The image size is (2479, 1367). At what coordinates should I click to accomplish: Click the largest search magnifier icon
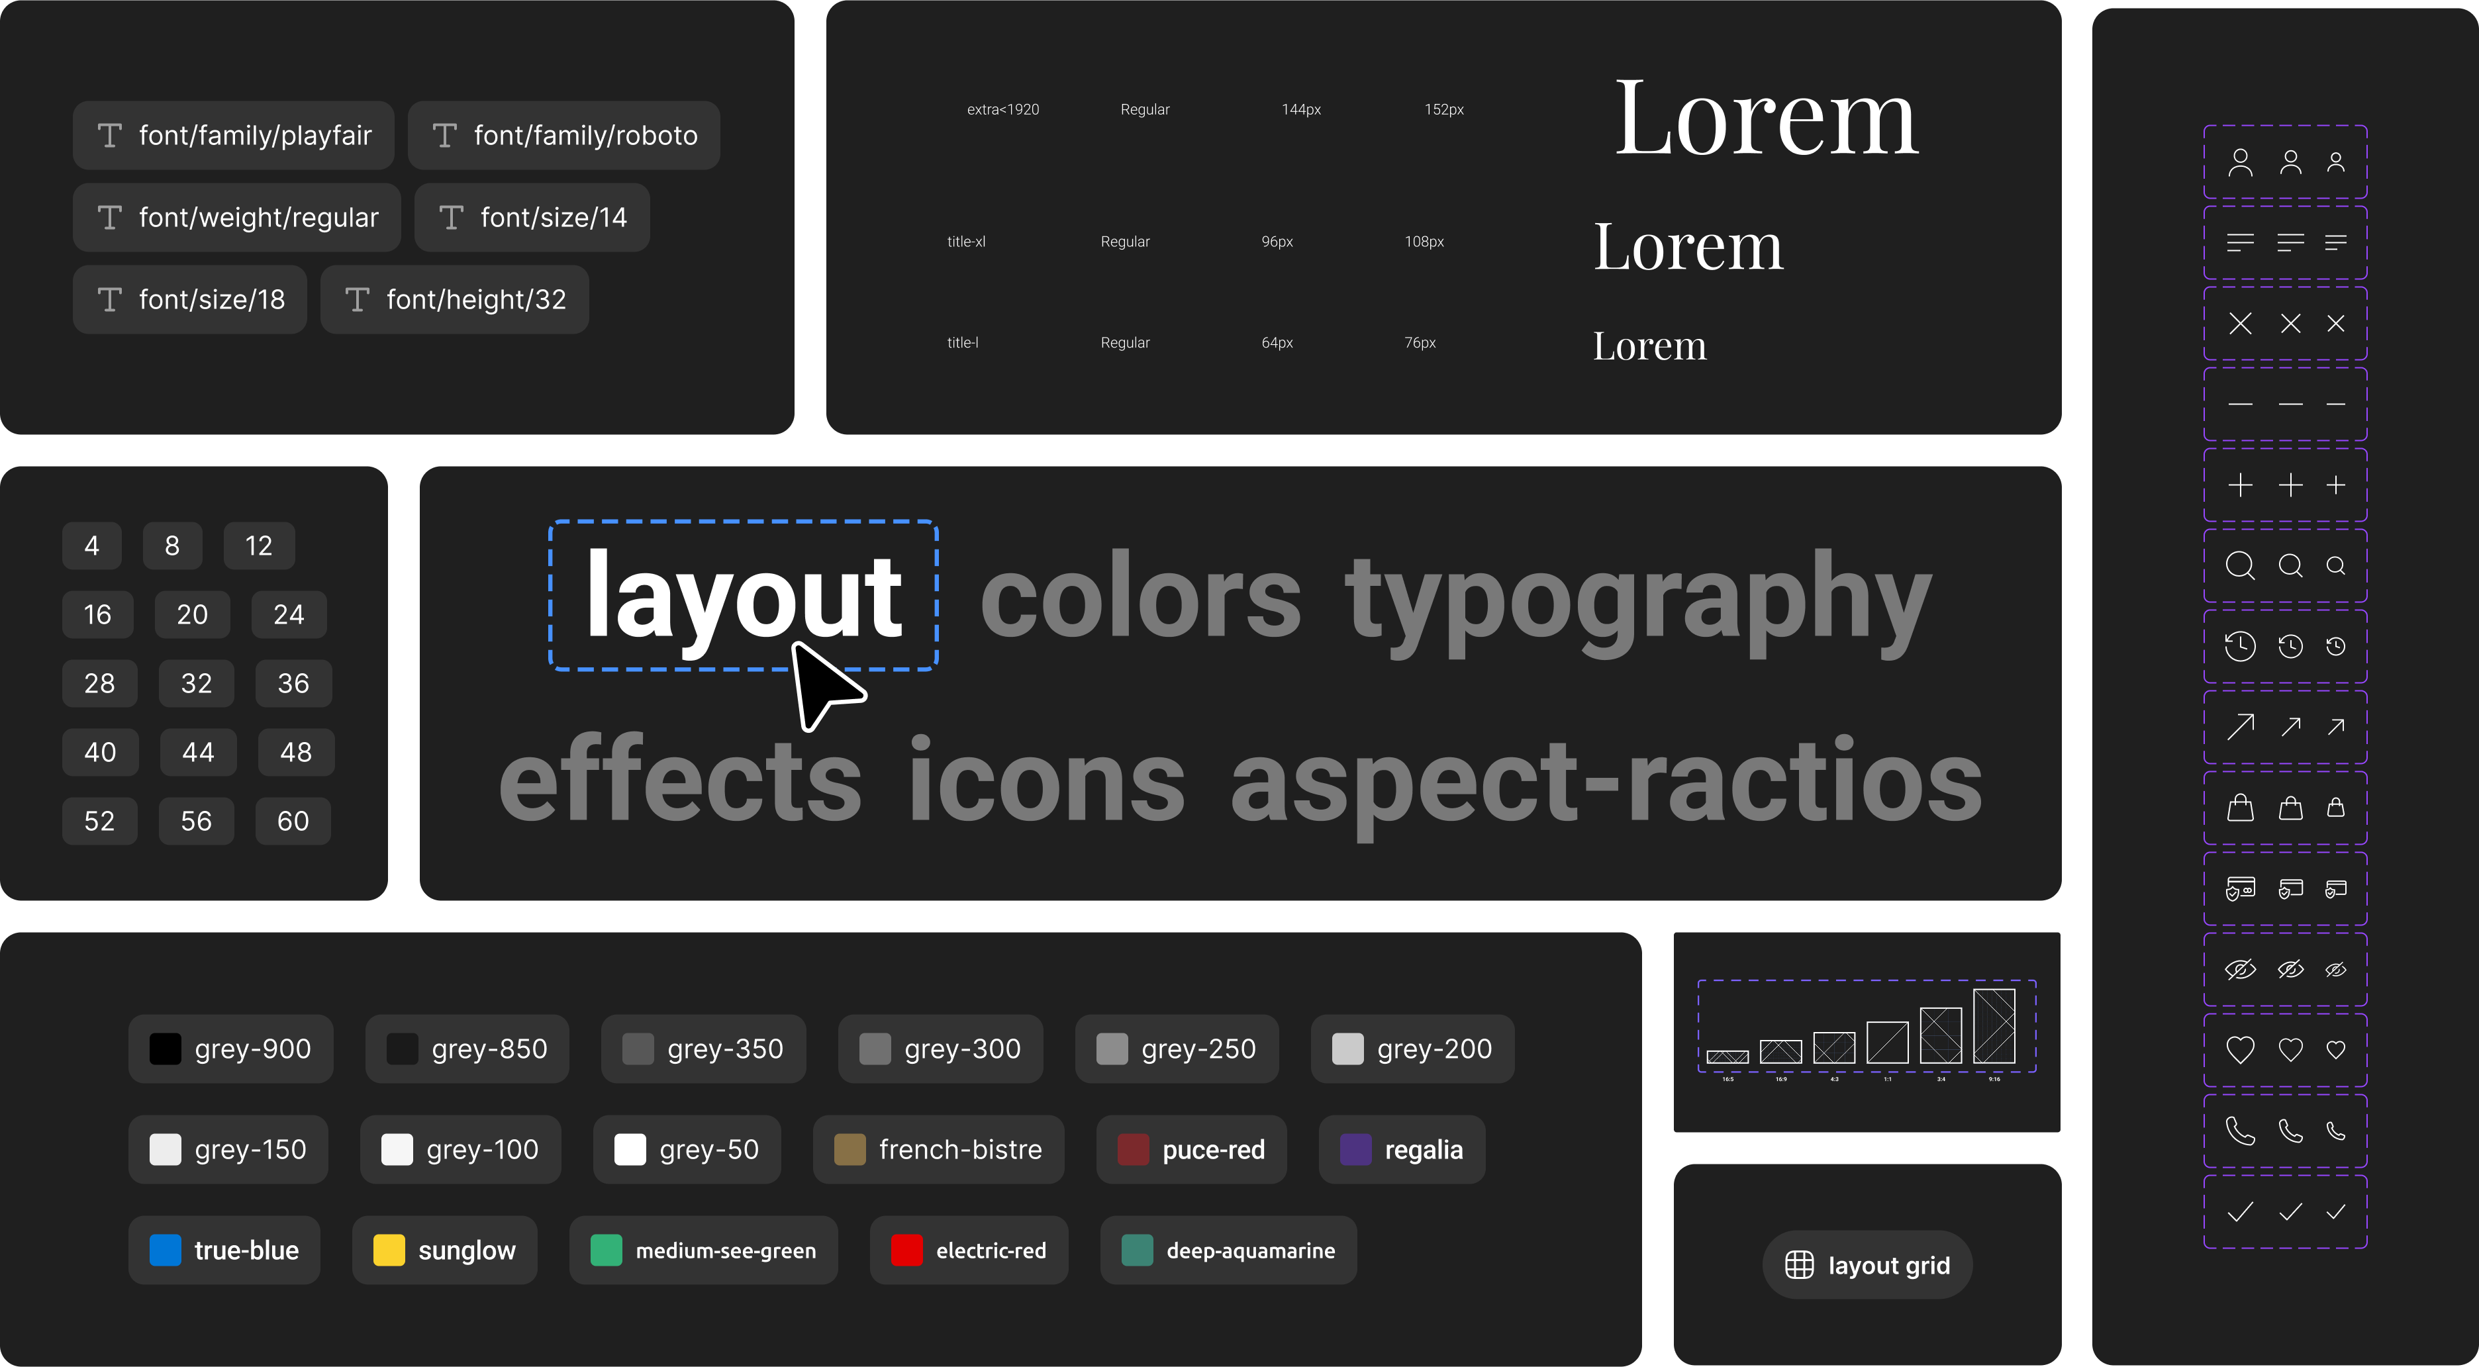pos(2239,565)
